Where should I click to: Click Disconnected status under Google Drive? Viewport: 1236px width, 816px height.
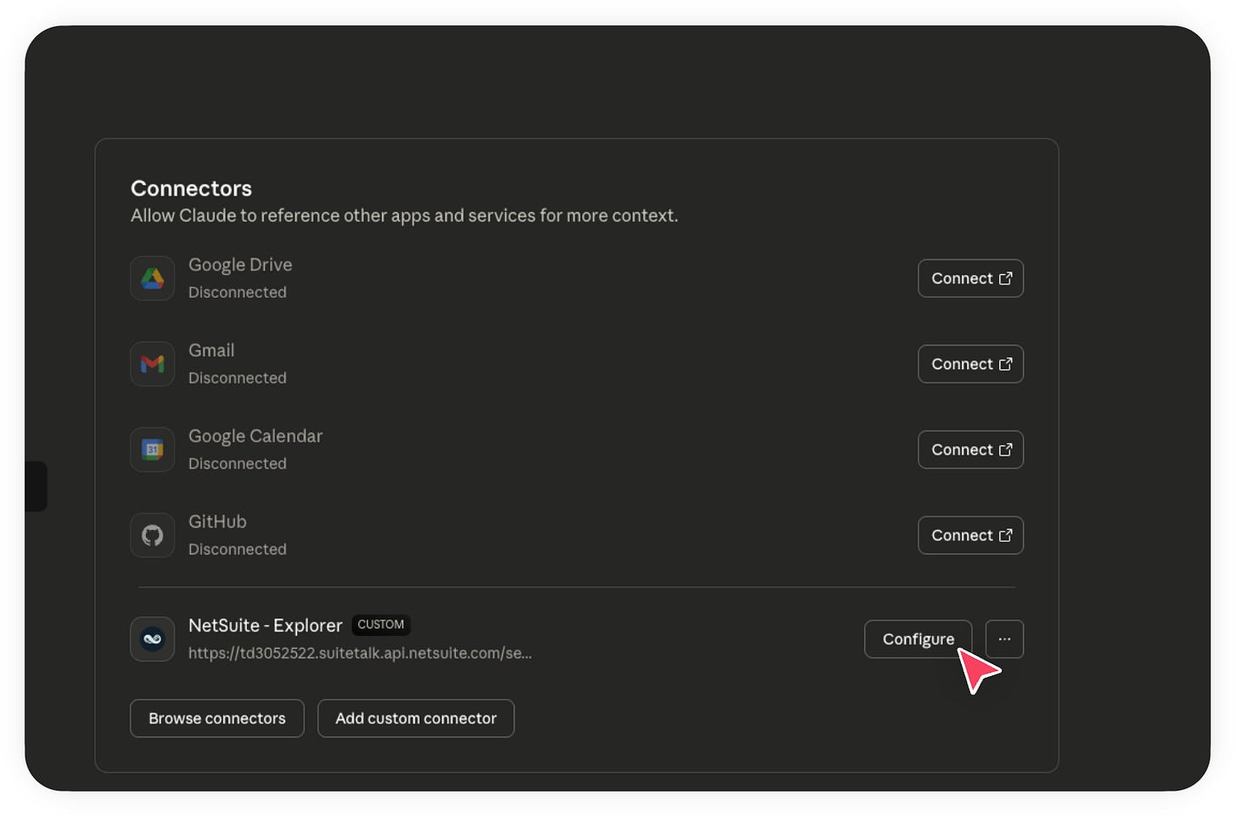click(238, 292)
